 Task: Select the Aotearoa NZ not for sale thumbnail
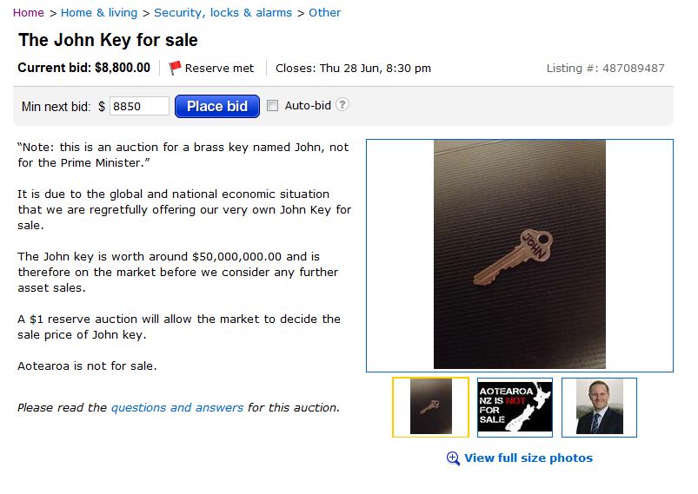(x=515, y=407)
